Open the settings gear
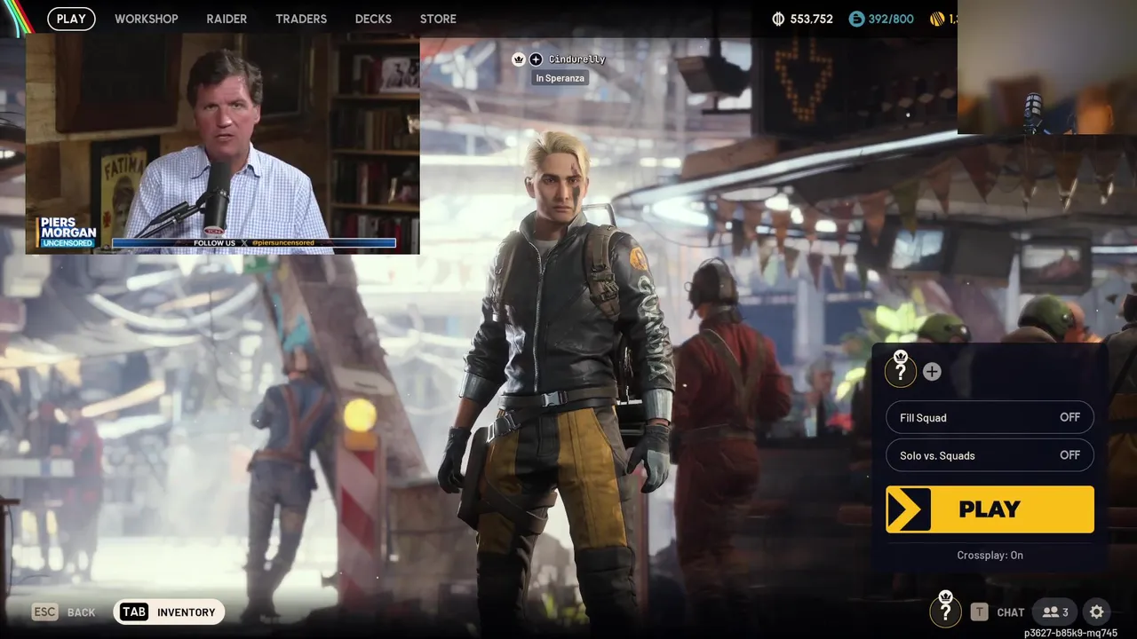This screenshot has width=1137, height=639. click(x=1097, y=611)
